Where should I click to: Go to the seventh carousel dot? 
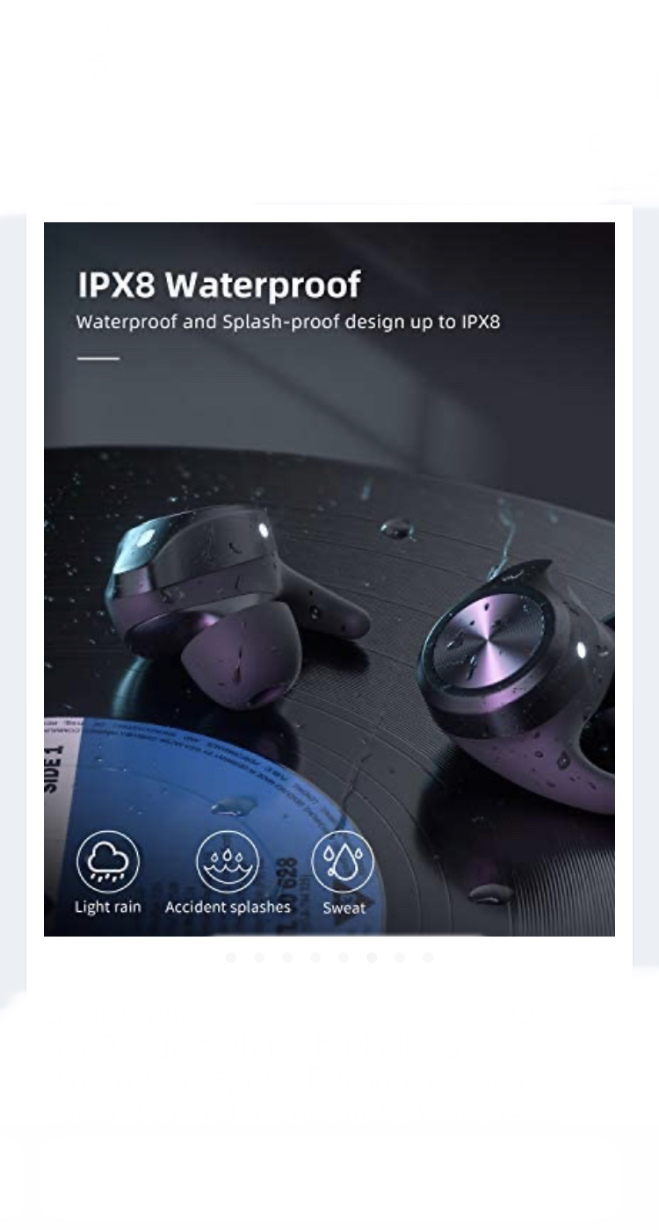pyautogui.click(x=400, y=958)
